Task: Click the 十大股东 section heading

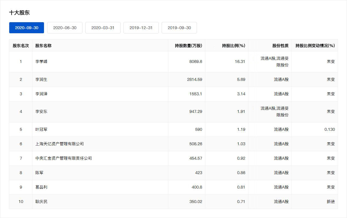Action: pyautogui.click(x=19, y=13)
